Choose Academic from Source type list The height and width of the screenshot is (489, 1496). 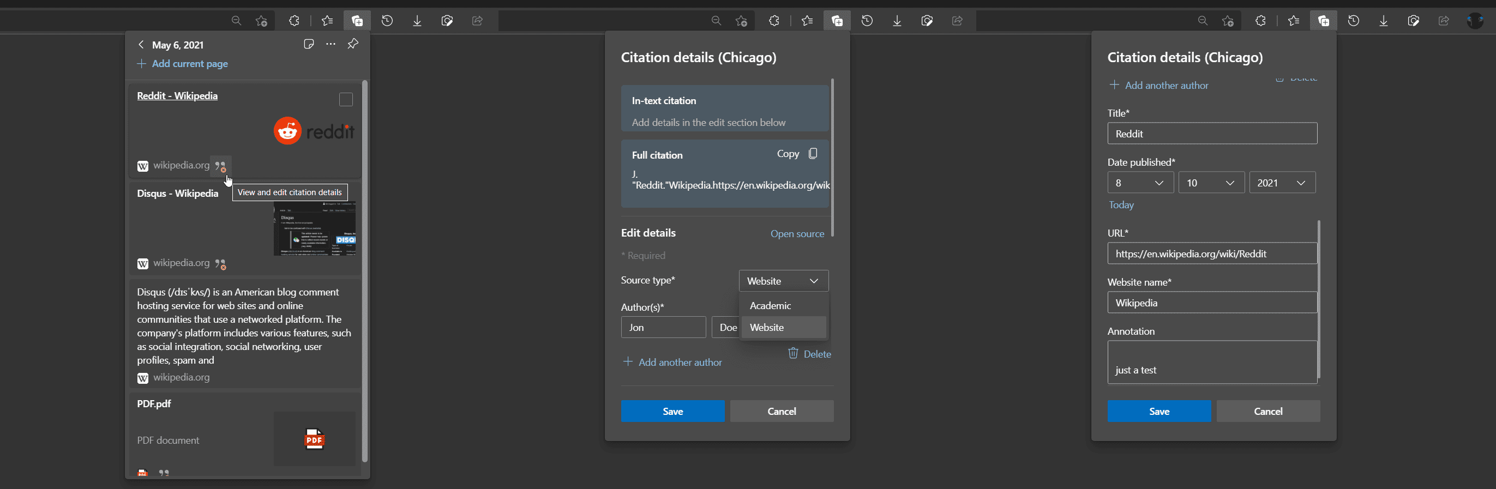pos(783,305)
